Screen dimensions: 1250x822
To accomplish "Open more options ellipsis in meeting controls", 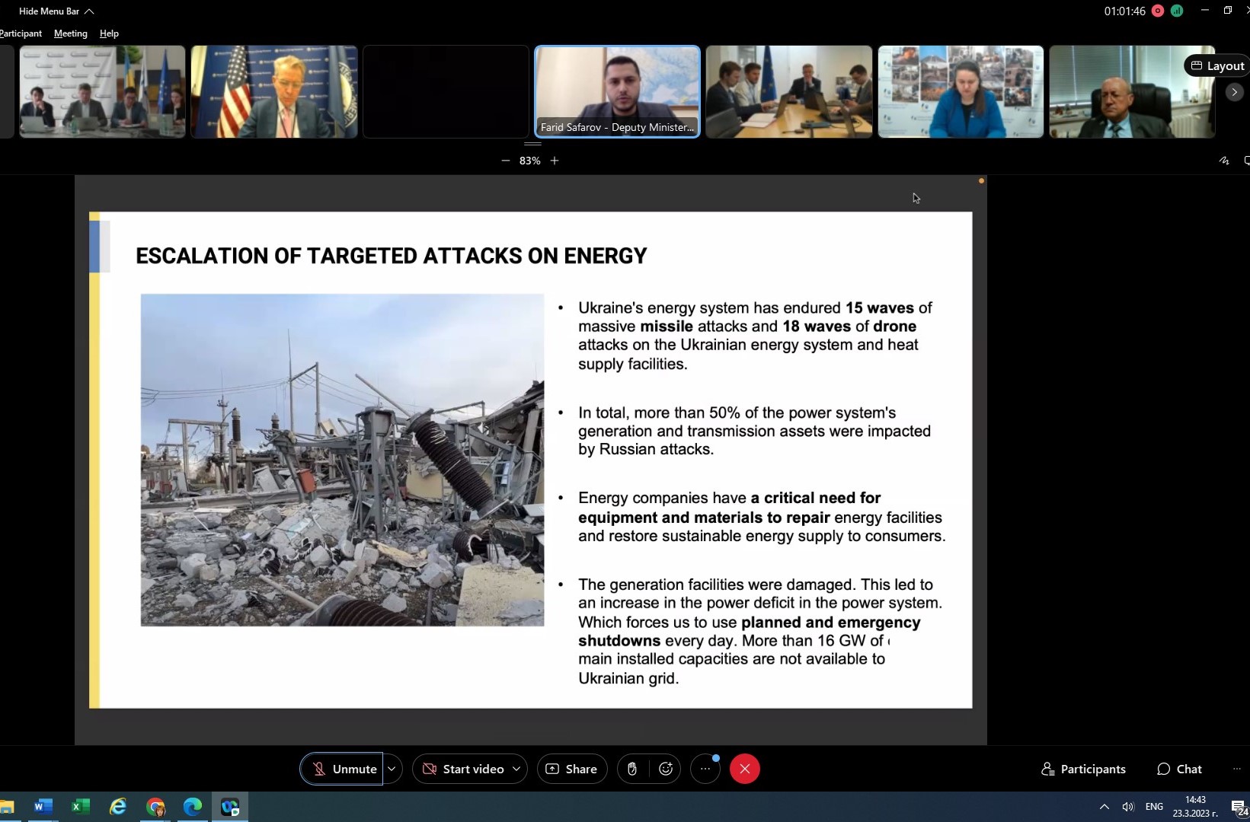I will click(x=705, y=769).
